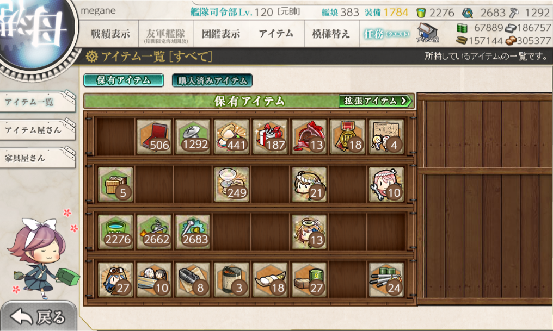Select the pilot with goggles item showing 27

point(115,280)
